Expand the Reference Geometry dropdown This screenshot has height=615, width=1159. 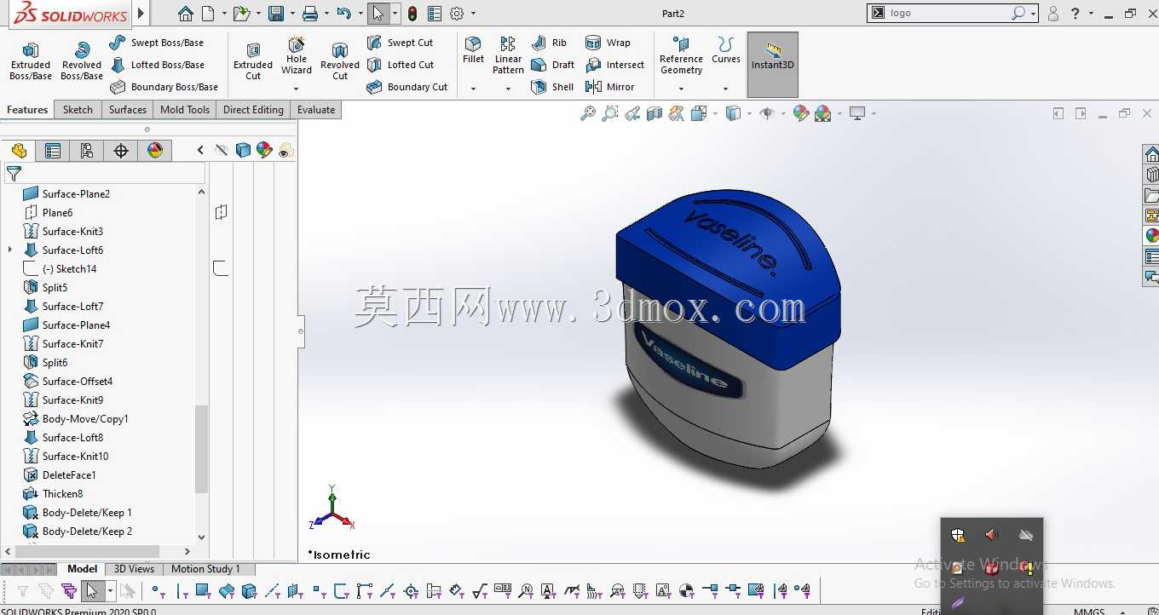[x=681, y=89]
